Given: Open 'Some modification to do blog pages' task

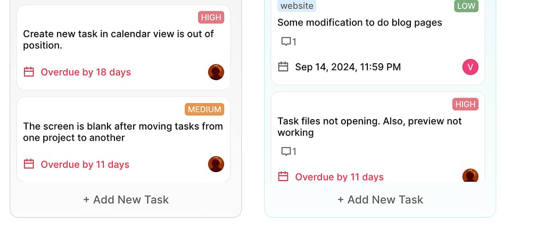Looking at the screenshot, I should tap(360, 22).
